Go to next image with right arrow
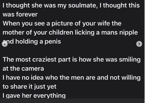This screenshot has width=145, height=103. point(139,44)
